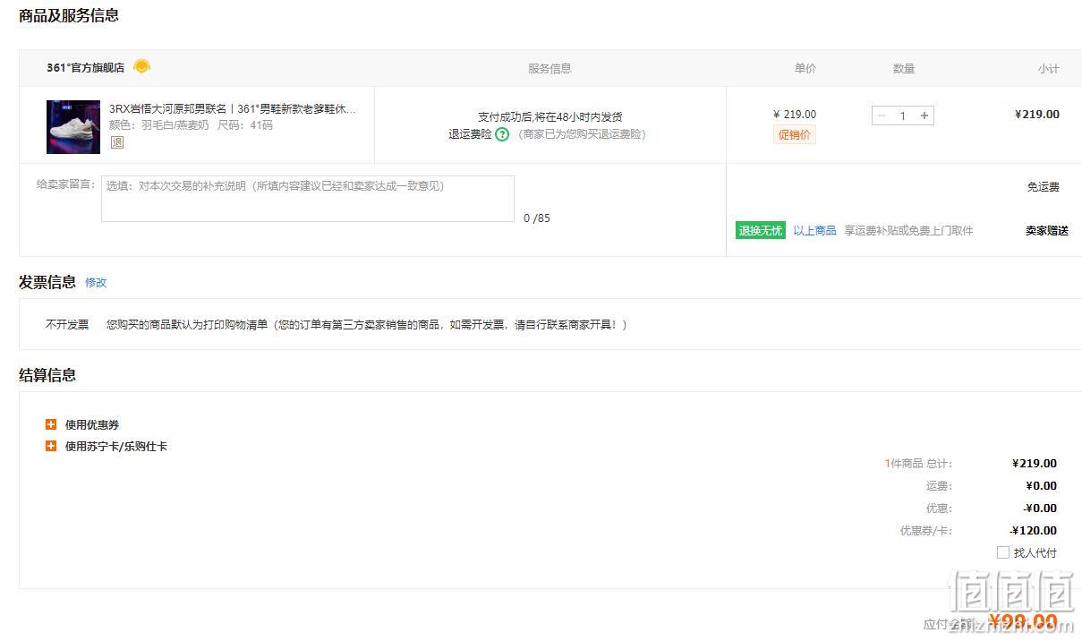Image resolution: width=1082 pixels, height=641 pixels.
Task: Click the 退运费险 question mark help icon
Action: [x=502, y=134]
